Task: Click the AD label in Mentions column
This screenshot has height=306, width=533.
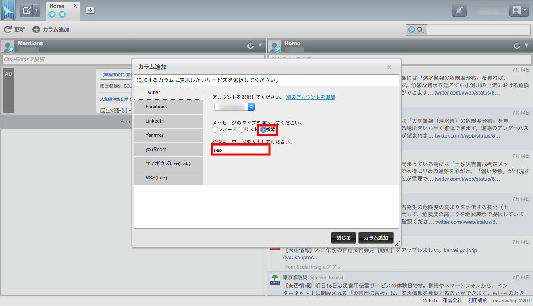Action: (8, 73)
